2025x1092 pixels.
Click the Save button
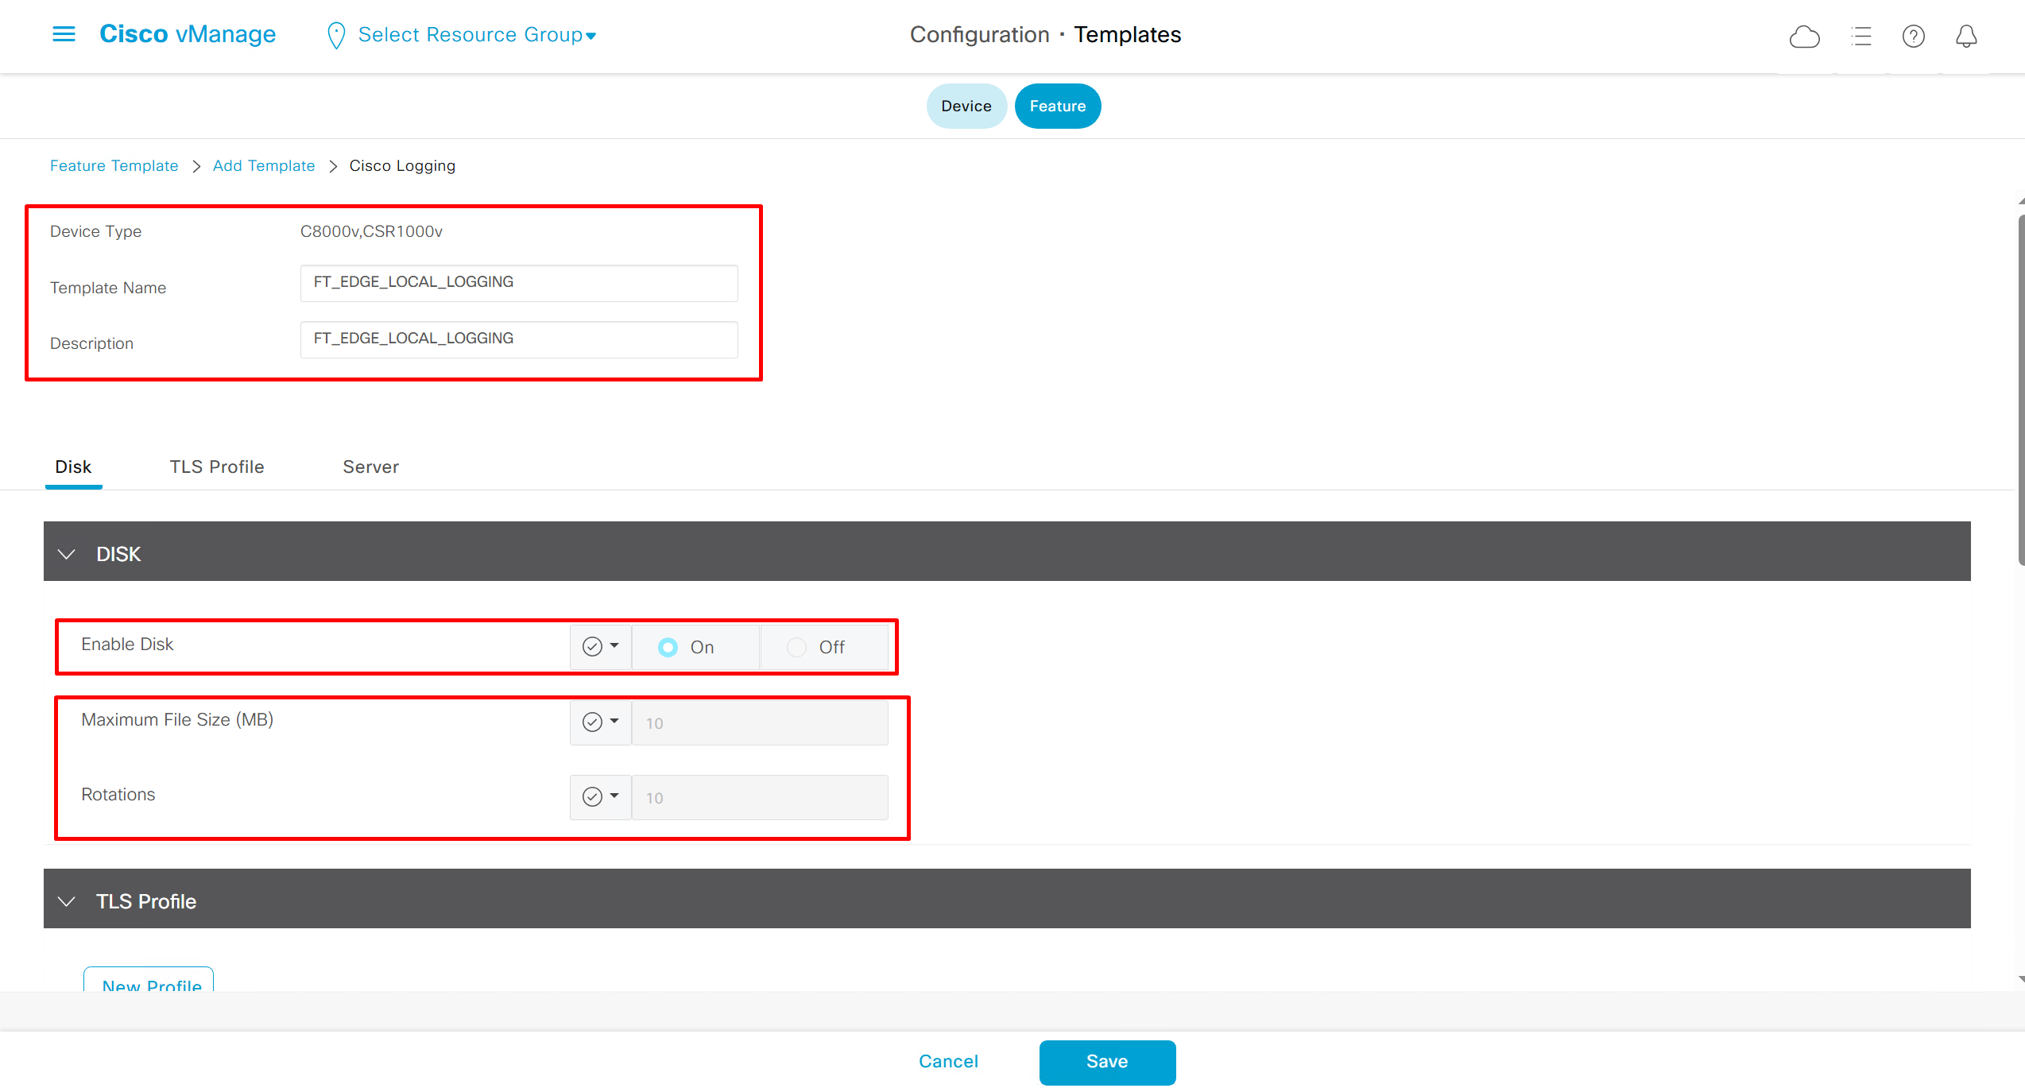[x=1106, y=1062]
